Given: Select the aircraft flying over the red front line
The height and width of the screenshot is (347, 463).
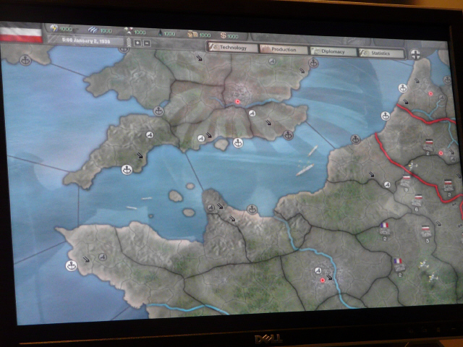Looking at the screenshot, I should pos(412,166).
